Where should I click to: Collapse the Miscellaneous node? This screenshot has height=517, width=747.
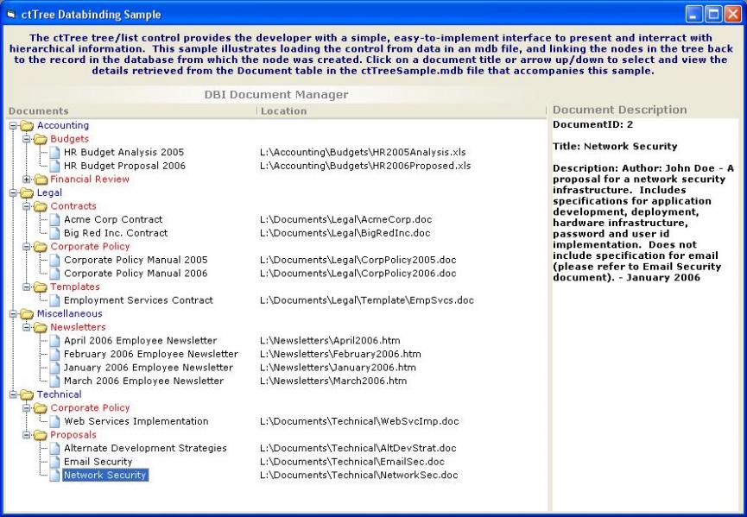pos(16,313)
